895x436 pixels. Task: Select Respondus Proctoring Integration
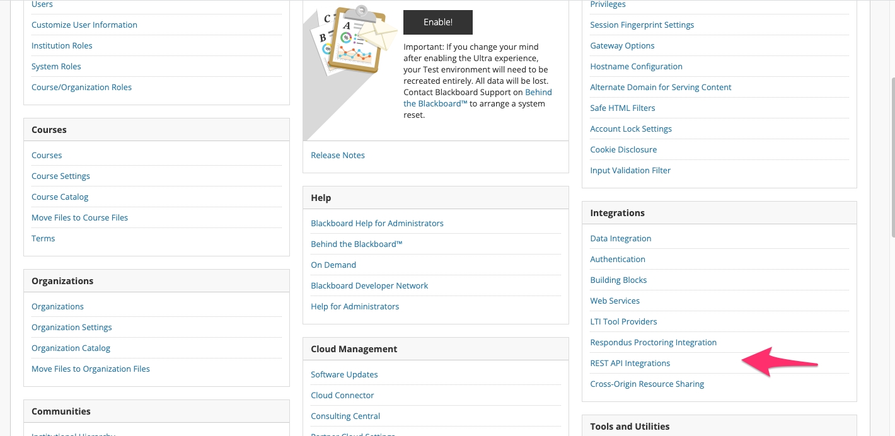point(653,342)
